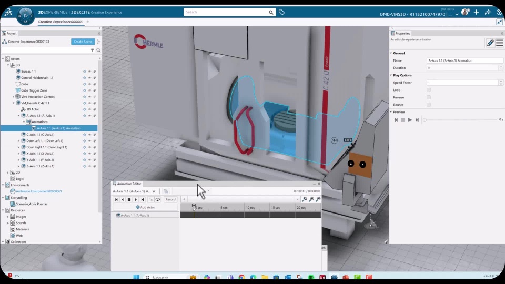Enable the Bounce checkbox
Image resolution: width=505 pixels, height=284 pixels.
(429, 105)
